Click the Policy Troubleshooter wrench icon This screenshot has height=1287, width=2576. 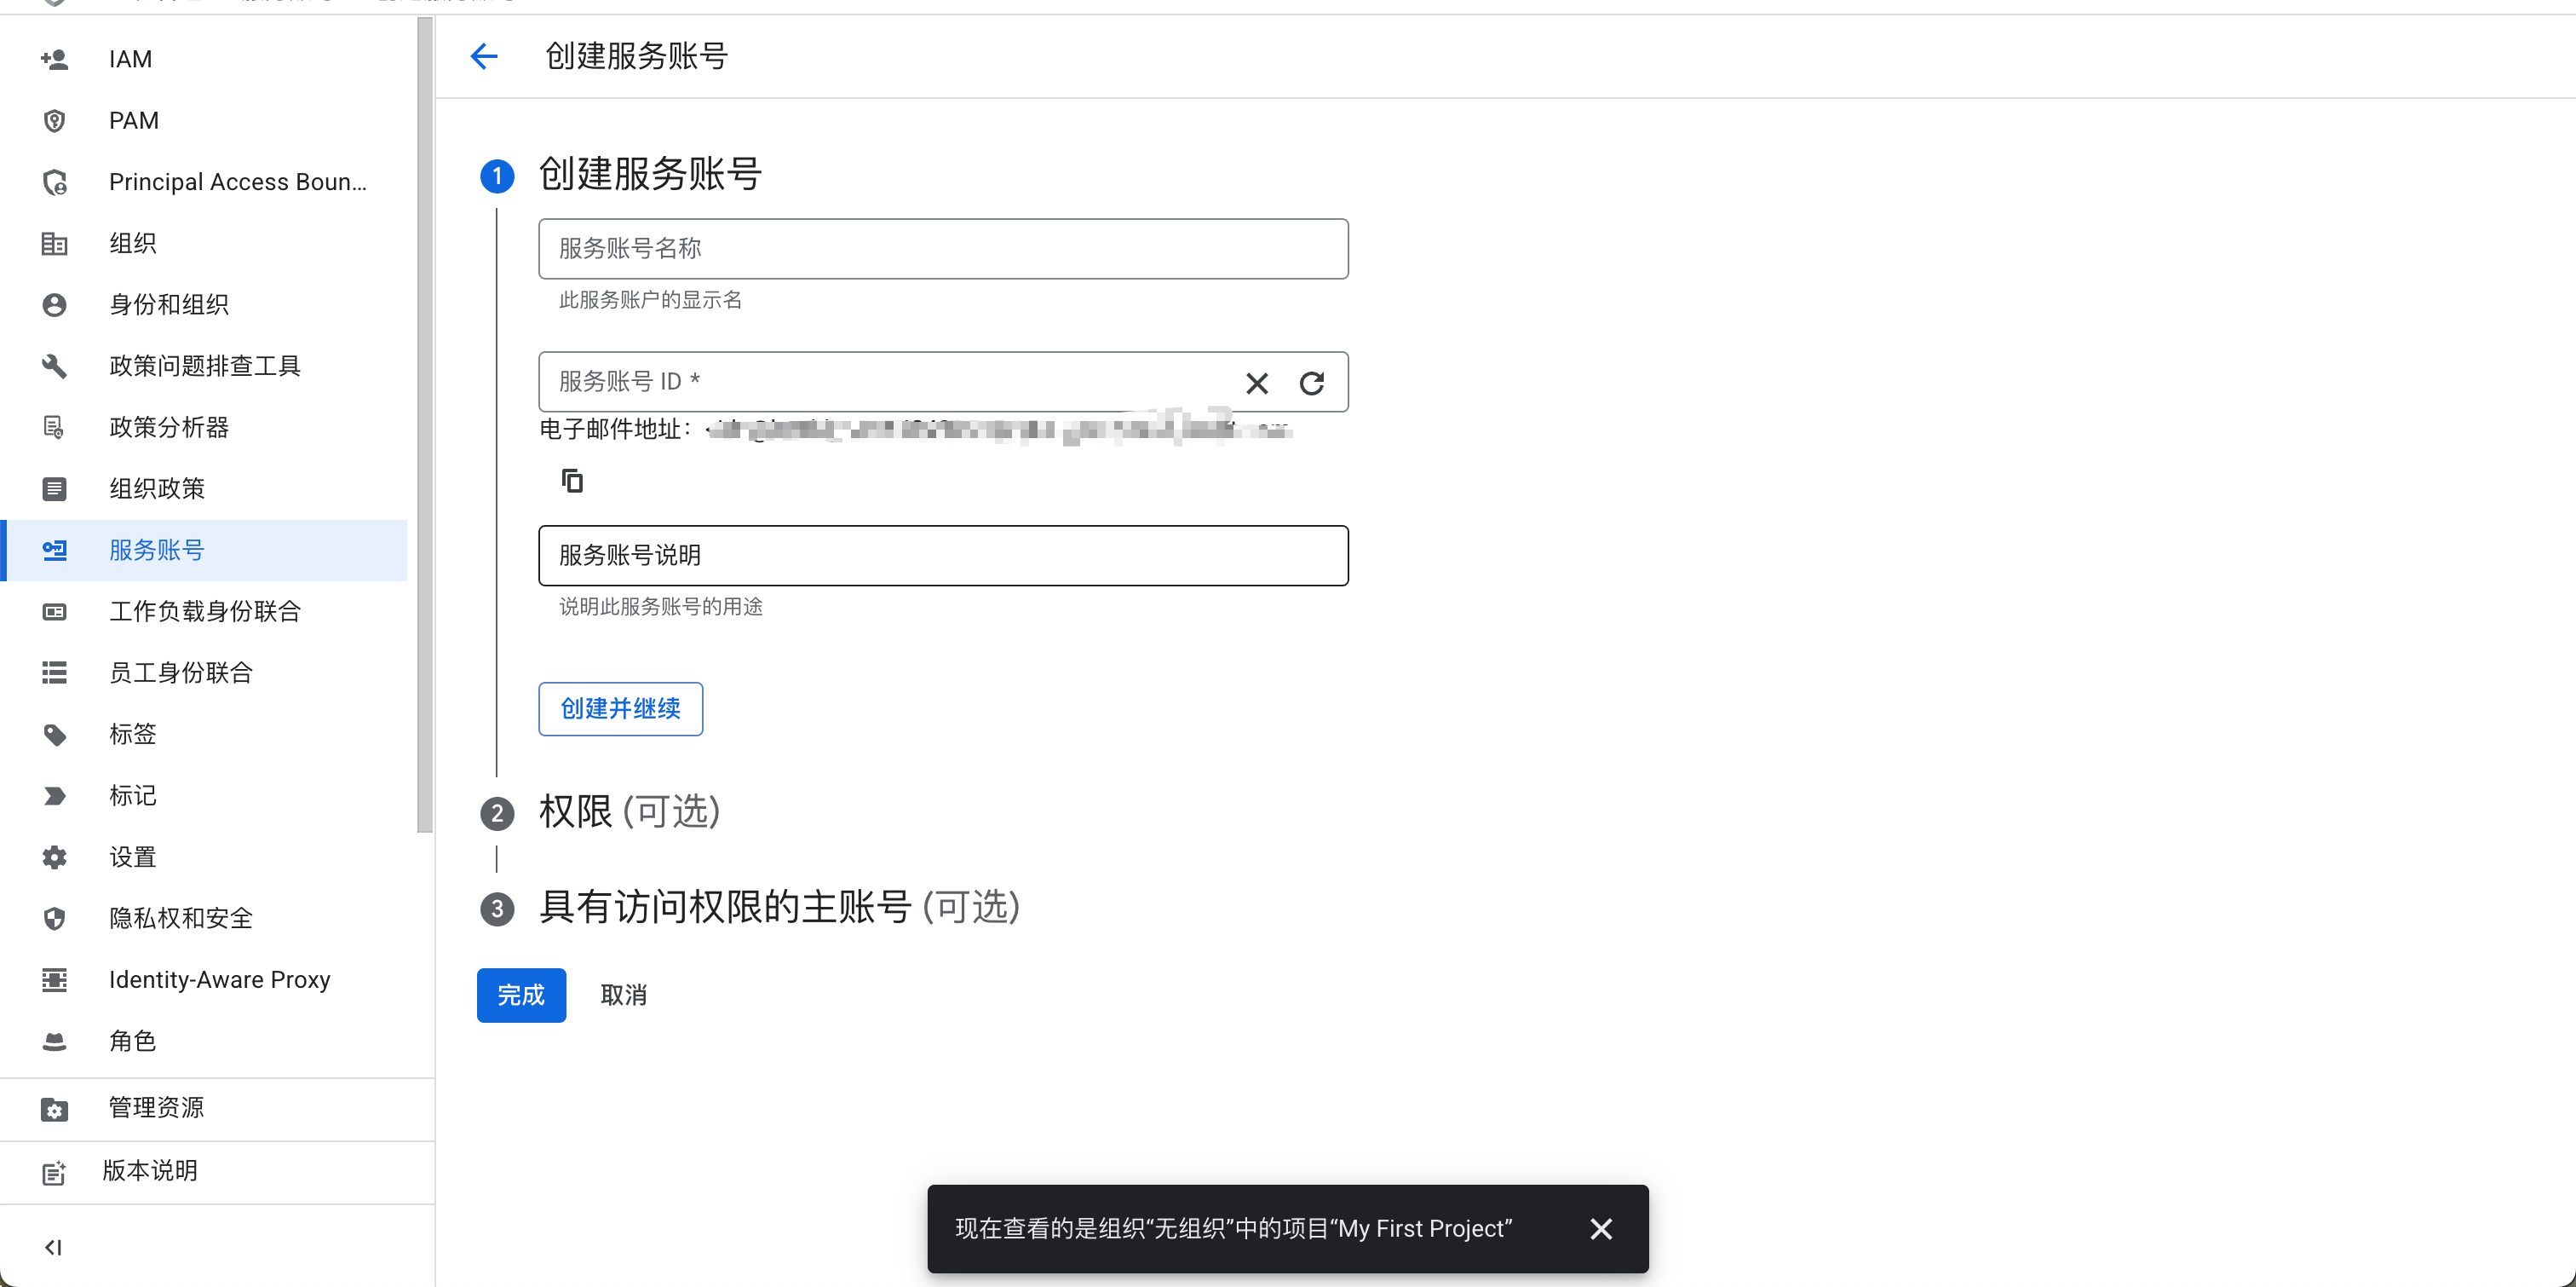click(x=55, y=366)
